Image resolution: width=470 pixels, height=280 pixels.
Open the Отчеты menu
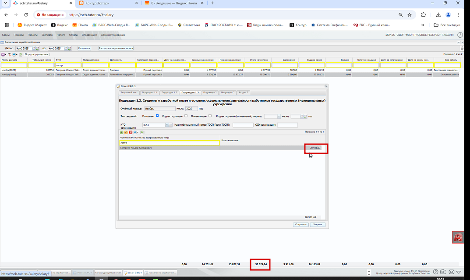pos(74,35)
